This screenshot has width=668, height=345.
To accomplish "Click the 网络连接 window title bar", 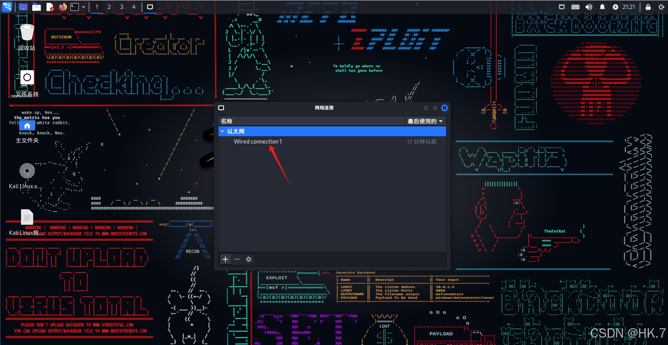I will click(x=324, y=108).
